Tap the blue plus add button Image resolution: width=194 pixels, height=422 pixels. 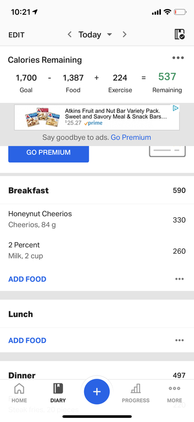97,391
